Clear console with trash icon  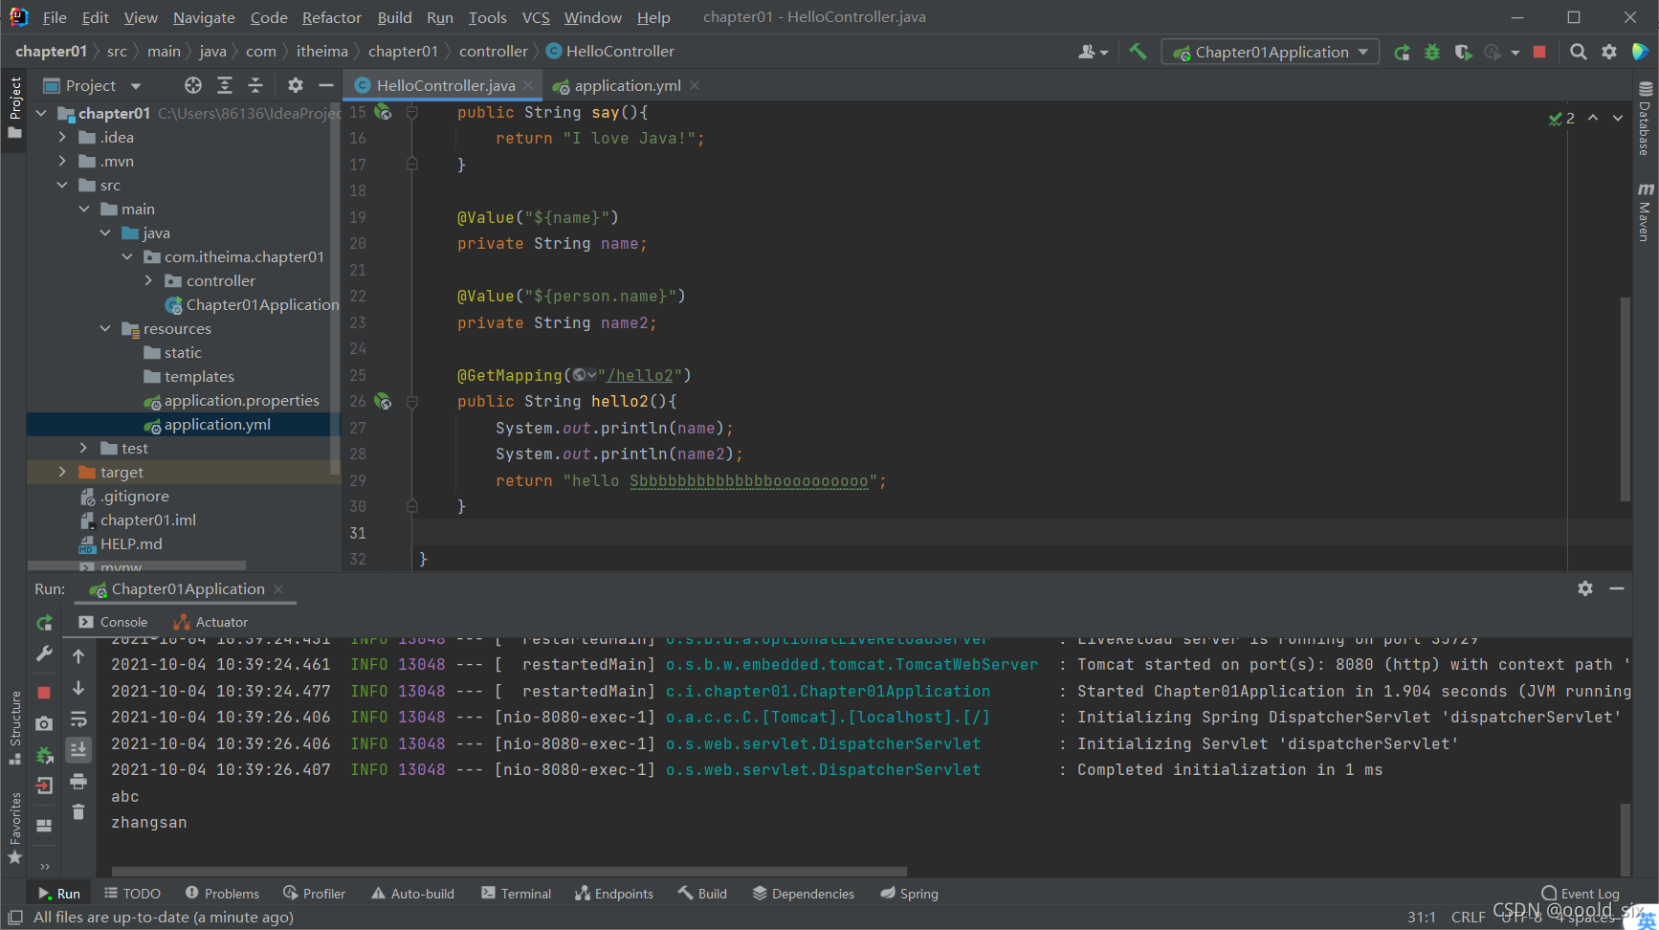pos(78,812)
